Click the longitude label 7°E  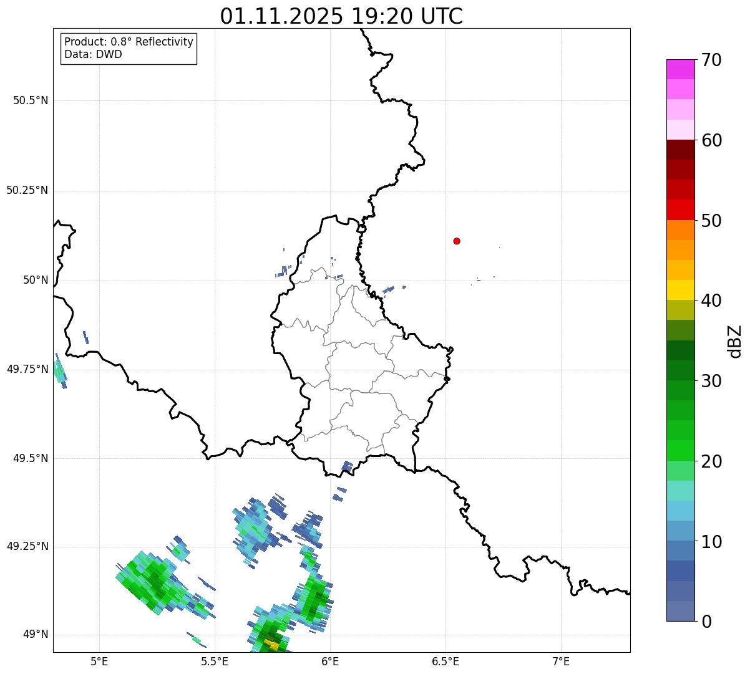561,661
